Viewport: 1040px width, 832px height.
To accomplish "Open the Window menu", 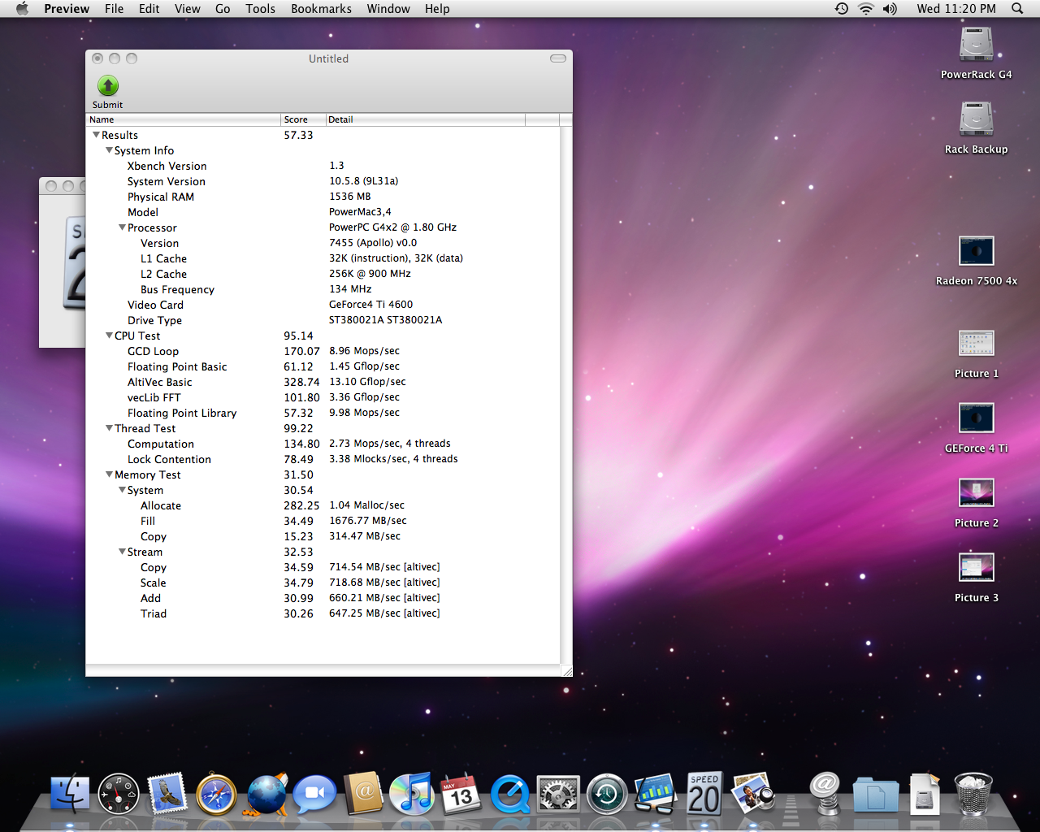I will (x=388, y=8).
